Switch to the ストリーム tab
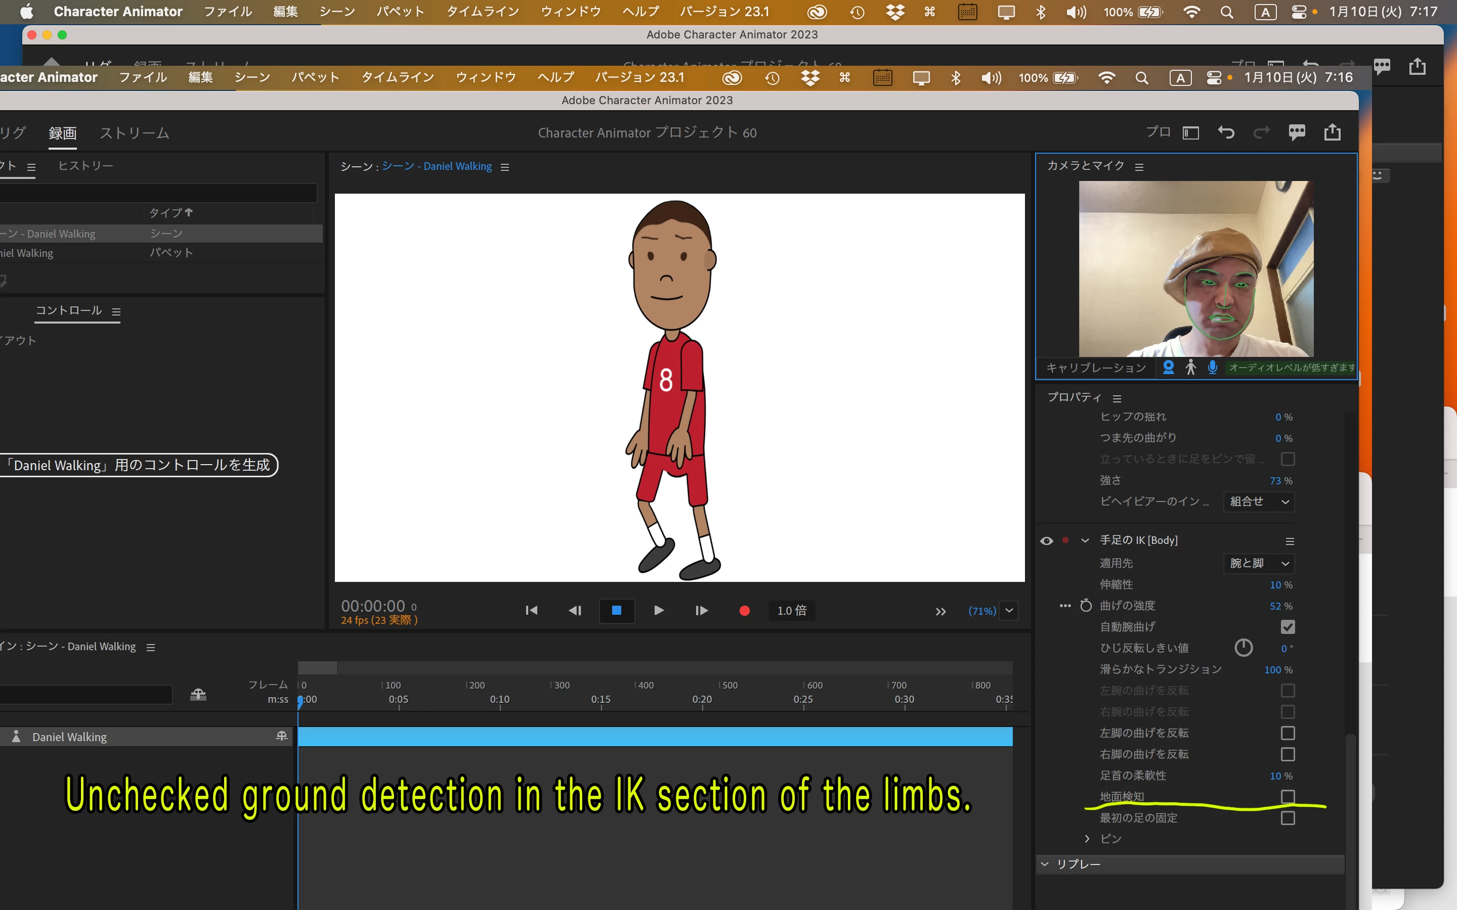This screenshot has width=1457, height=910. click(134, 133)
